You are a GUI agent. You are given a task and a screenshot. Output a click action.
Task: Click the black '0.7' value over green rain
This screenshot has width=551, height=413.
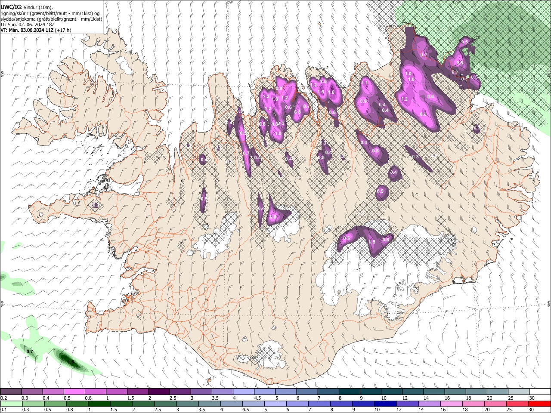30,352
